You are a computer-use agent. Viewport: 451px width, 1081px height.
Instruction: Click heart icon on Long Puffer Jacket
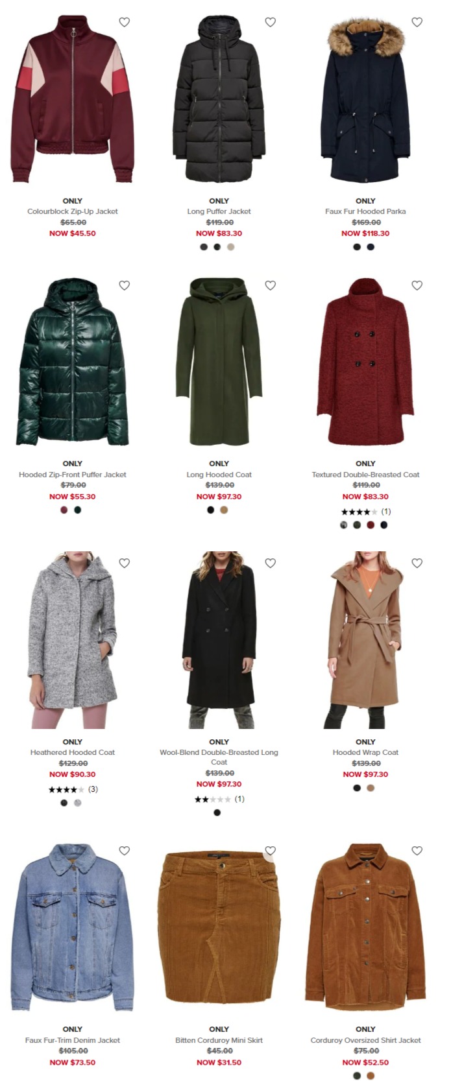coord(271,22)
